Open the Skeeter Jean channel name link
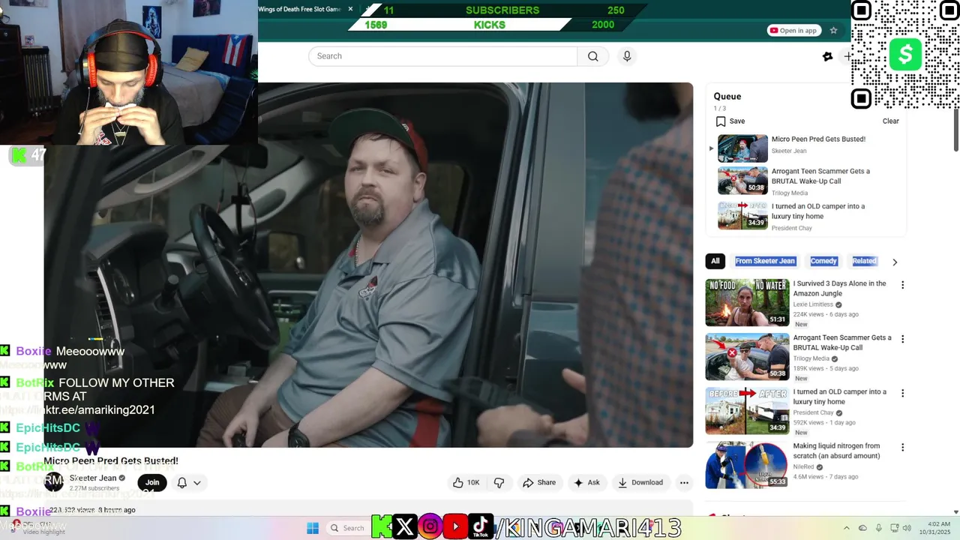960x540 pixels. pos(93,478)
